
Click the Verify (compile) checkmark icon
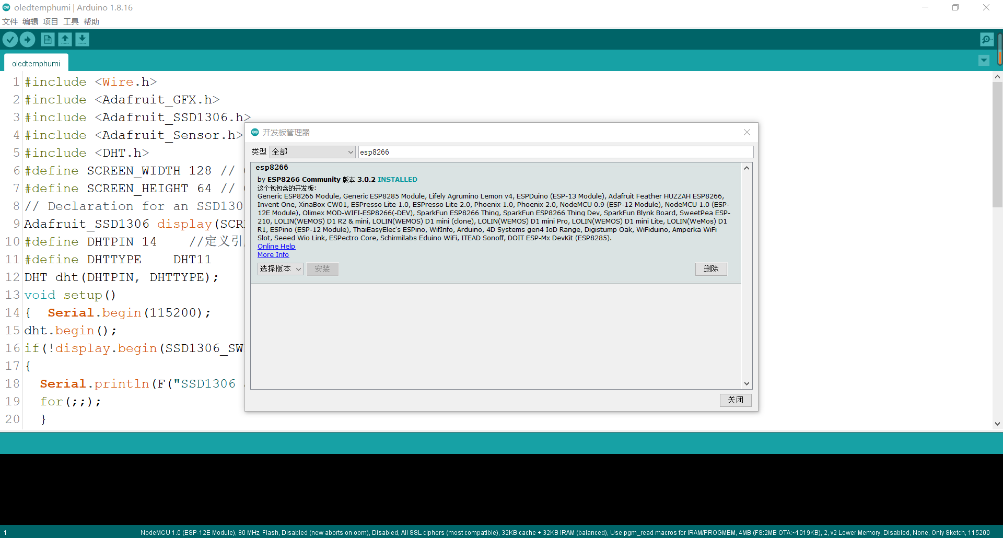click(10, 39)
